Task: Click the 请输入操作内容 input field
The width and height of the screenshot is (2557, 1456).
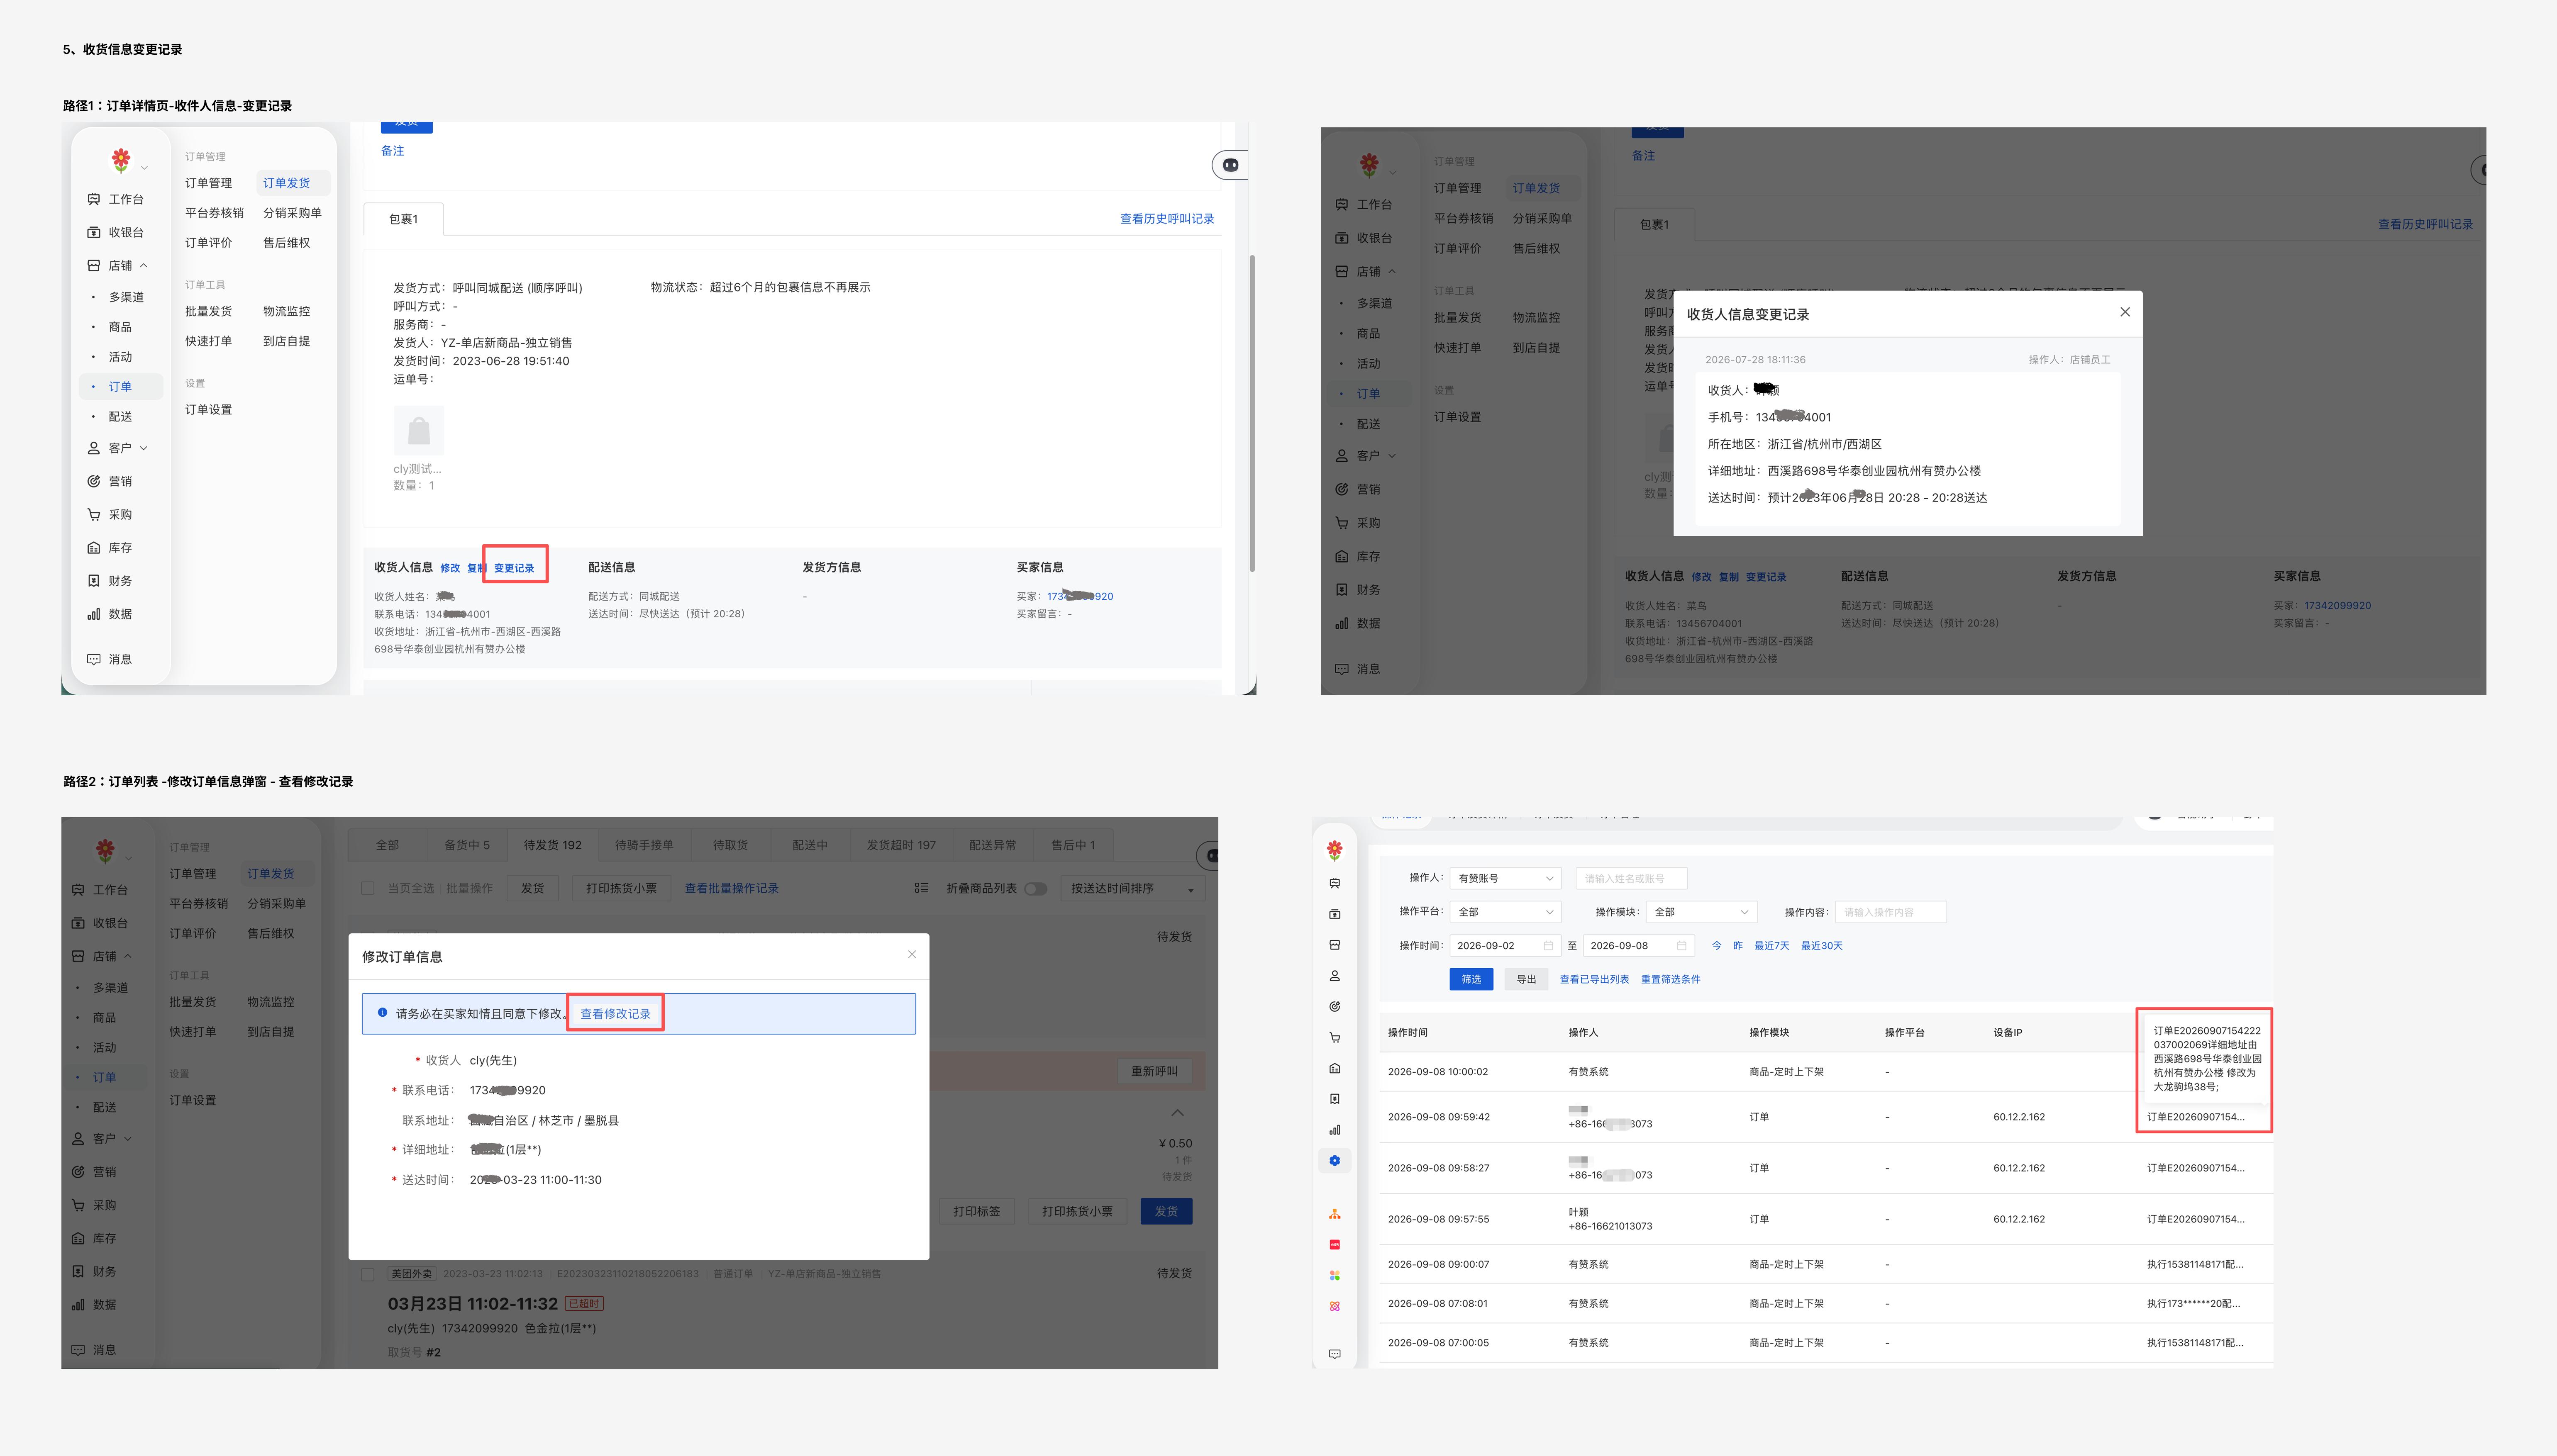Action: point(1891,912)
